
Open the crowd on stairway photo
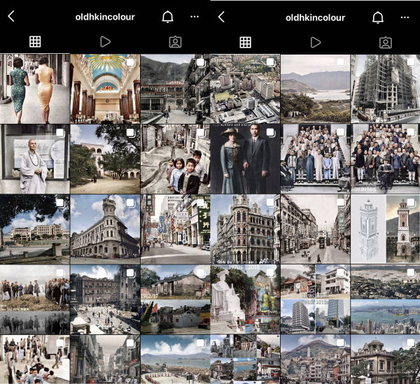(x=35, y=360)
